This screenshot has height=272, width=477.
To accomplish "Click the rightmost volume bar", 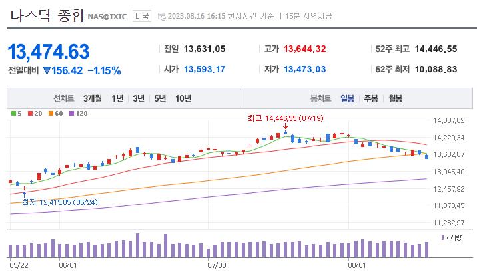I will coord(427,250).
